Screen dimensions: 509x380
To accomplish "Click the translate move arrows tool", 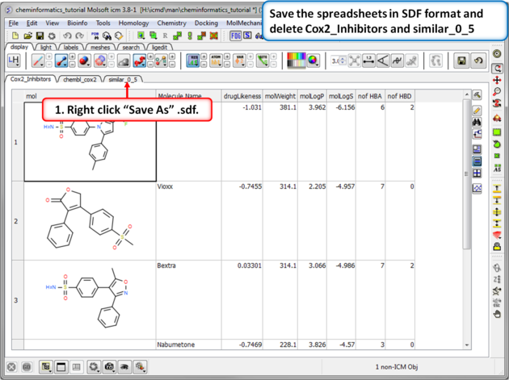I will (x=498, y=81).
